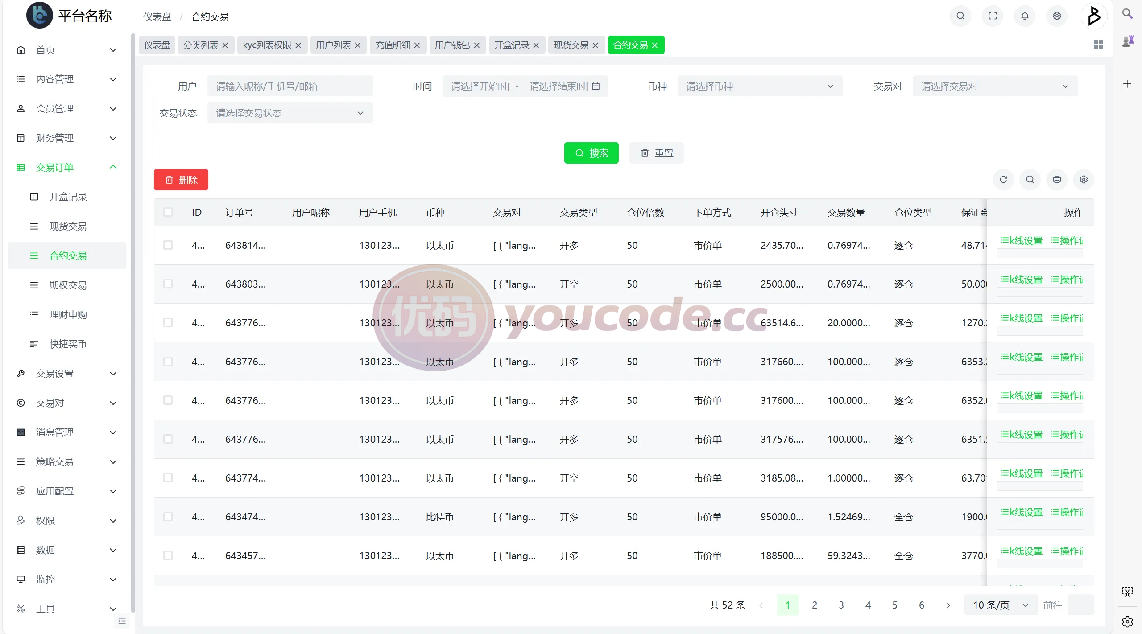
Task: Click the platform logo beside 平台名称
Action: [39, 16]
